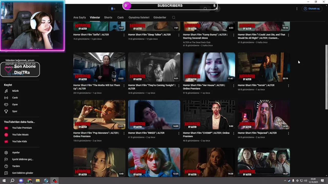
Task: Show hidden system tray icons
Action: click(285, 181)
